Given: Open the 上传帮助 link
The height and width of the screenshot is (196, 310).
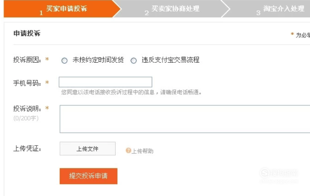Looking at the screenshot, I should tap(143, 151).
